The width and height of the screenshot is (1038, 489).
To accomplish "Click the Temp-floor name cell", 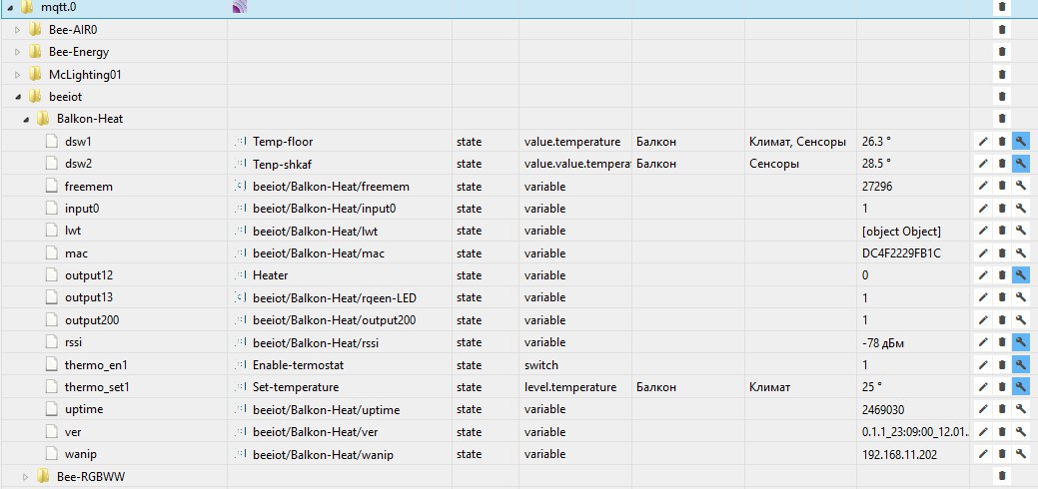I will tap(283, 141).
